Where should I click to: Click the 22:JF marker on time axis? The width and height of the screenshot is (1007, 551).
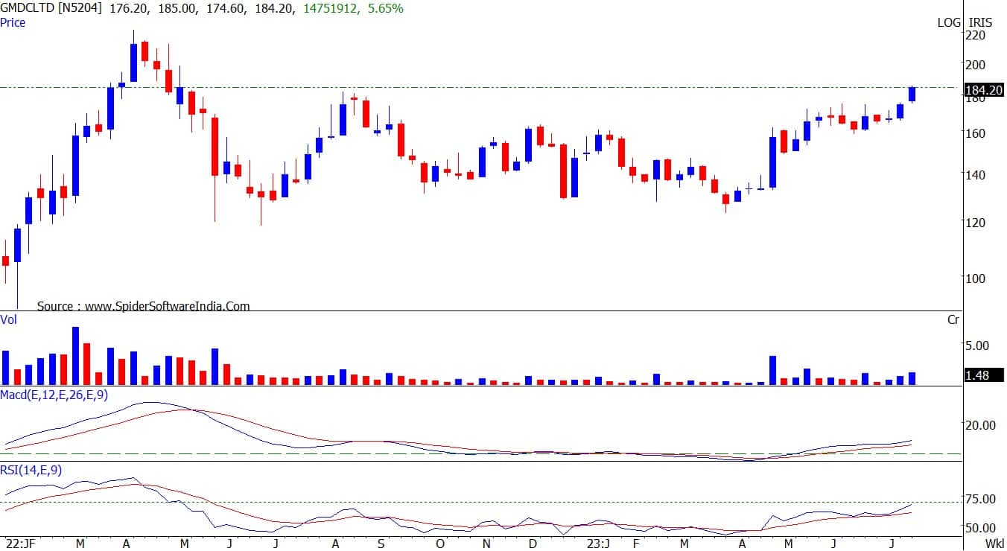[x=19, y=544]
